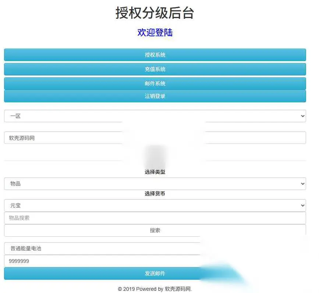This screenshot has height=293, width=319.
Task: Go to the 充值系统 page
Action: tap(155, 69)
